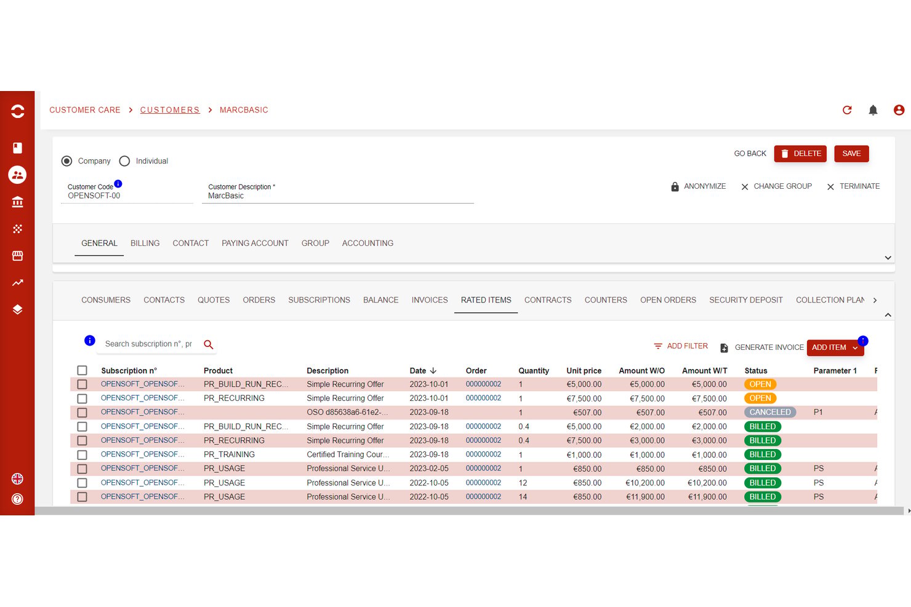Viewport: 911px width, 607px height.
Task: Check the 2023-10-01 PR_BUILD_RUN_REC row checkbox
Action: pos(82,384)
